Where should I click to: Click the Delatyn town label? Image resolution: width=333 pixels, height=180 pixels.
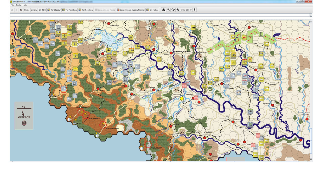(x=171, y=134)
